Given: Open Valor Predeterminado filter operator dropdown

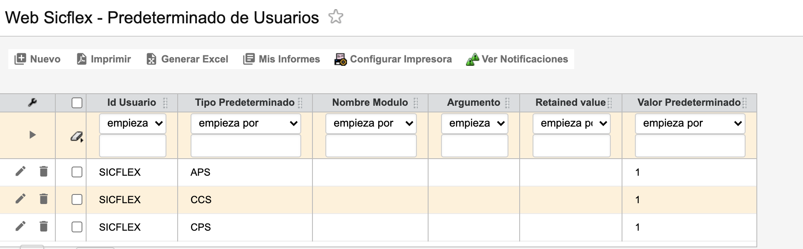Looking at the screenshot, I should 690,123.
